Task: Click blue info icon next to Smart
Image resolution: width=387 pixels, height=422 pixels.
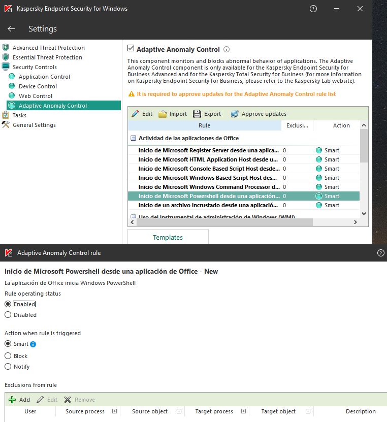Action: (x=33, y=344)
